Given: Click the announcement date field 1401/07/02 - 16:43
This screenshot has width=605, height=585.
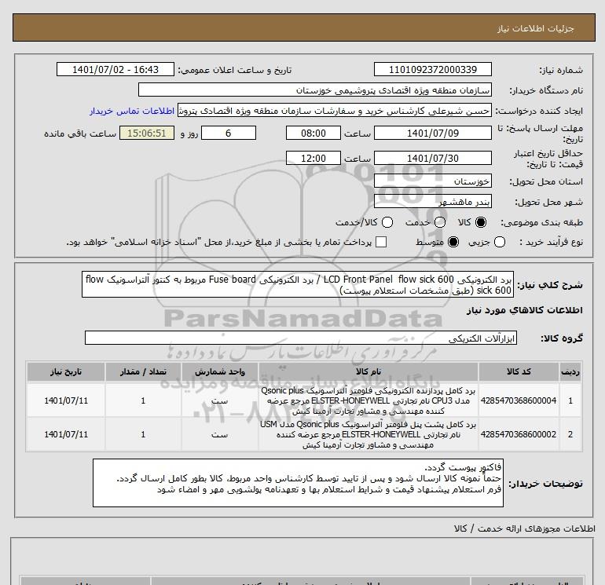Looking at the screenshot, I should pos(115,69).
